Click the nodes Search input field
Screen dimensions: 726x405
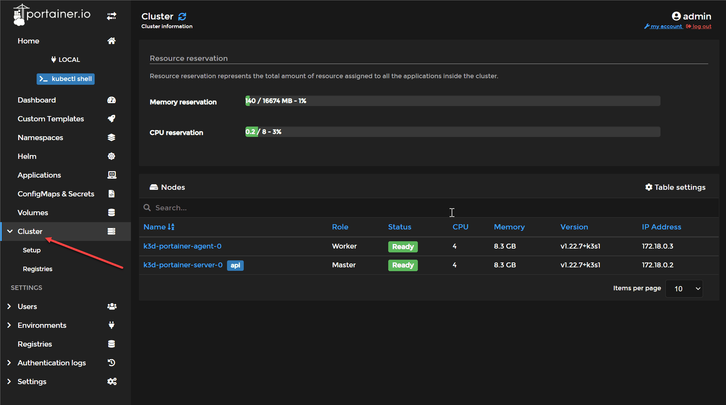click(279, 208)
